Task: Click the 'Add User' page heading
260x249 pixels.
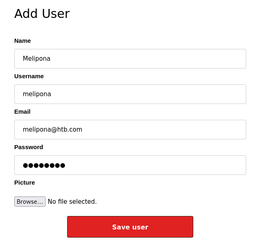Action: click(x=42, y=13)
